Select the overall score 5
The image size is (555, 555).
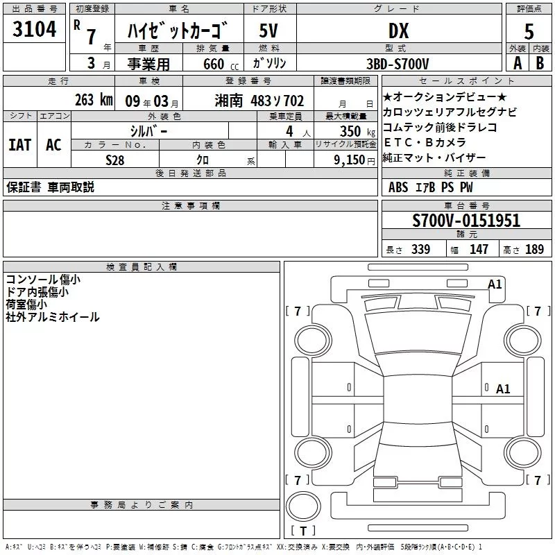pos(529,31)
